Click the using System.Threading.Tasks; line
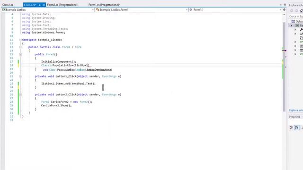 [x=45, y=29]
